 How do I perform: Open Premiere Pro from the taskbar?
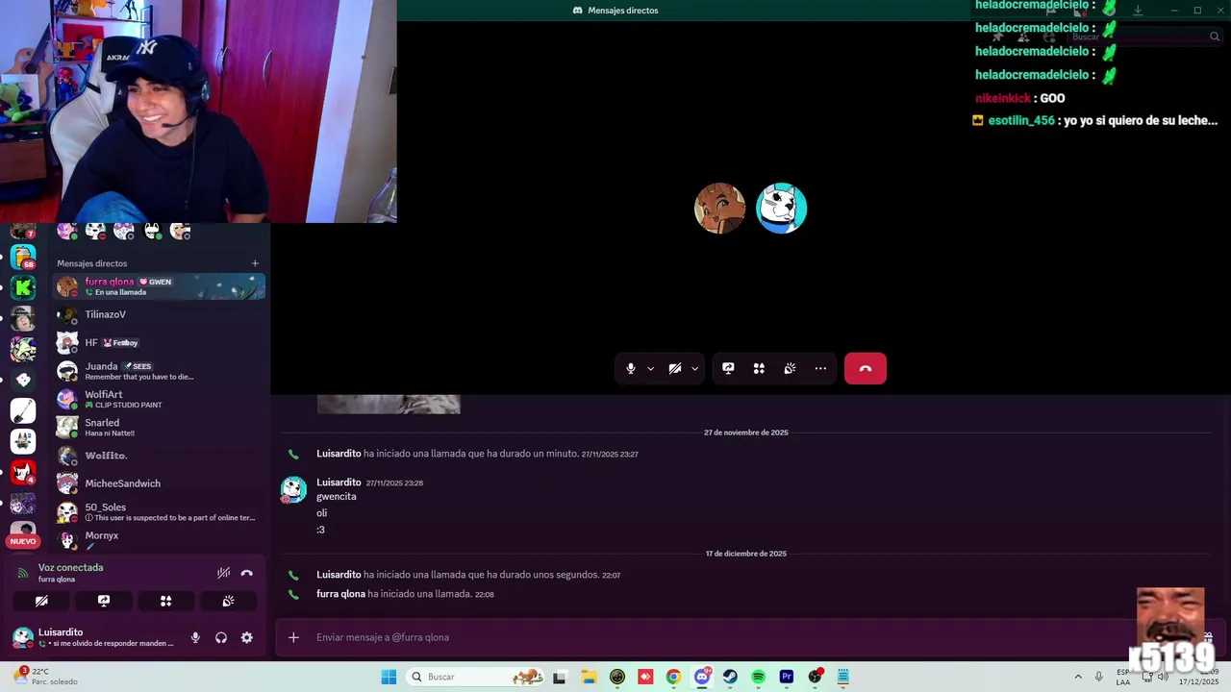(787, 677)
